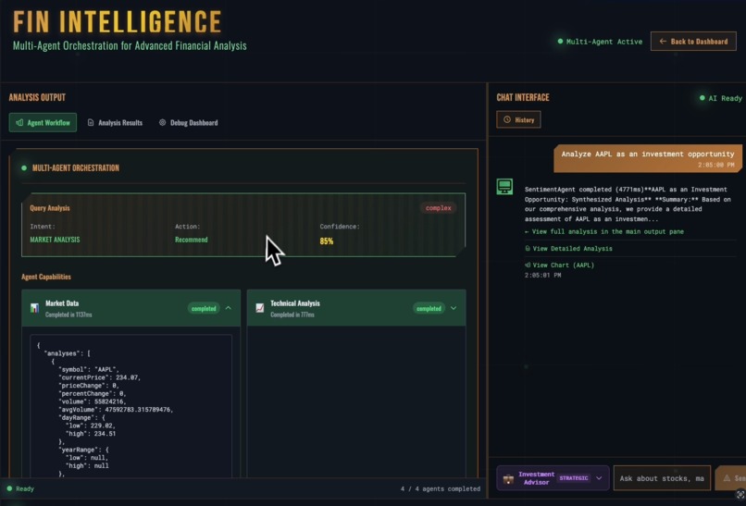Click the Market Data bar chart icon
This screenshot has height=506, width=746.
(35, 308)
